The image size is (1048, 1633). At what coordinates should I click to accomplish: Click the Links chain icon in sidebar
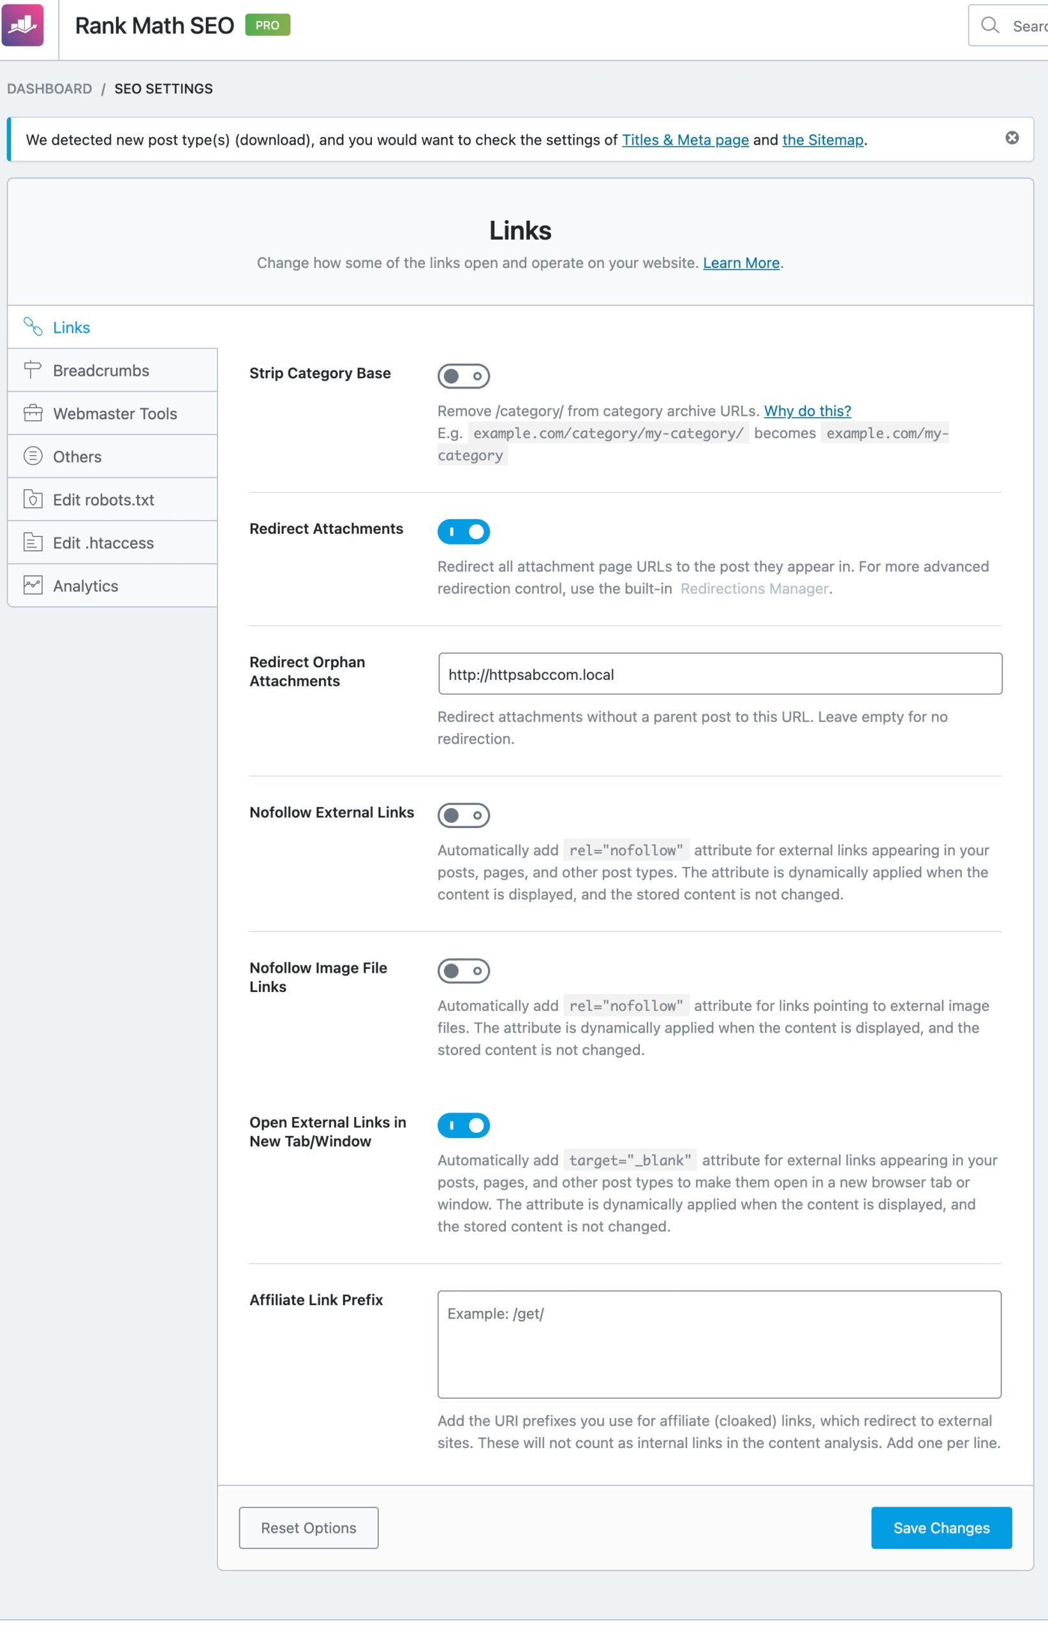[x=33, y=327]
